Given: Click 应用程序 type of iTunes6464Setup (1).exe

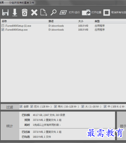Looking at the screenshot, I should (x=100, y=26).
